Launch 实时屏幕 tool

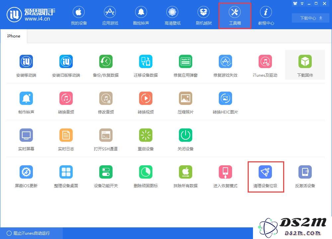point(26,139)
